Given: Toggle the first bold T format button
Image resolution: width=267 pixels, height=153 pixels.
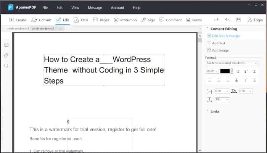Looking at the screenshot, I should pyautogui.click(x=238, y=71).
